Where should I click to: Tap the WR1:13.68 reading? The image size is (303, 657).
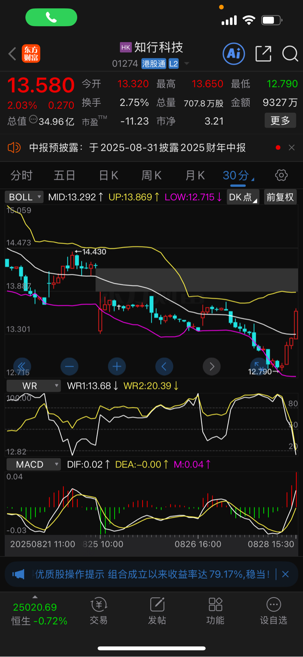89,386
